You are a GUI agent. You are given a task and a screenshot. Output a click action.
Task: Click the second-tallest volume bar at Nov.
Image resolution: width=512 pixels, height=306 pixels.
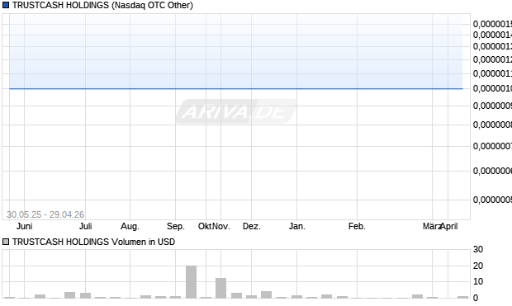[x=221, y=288]
